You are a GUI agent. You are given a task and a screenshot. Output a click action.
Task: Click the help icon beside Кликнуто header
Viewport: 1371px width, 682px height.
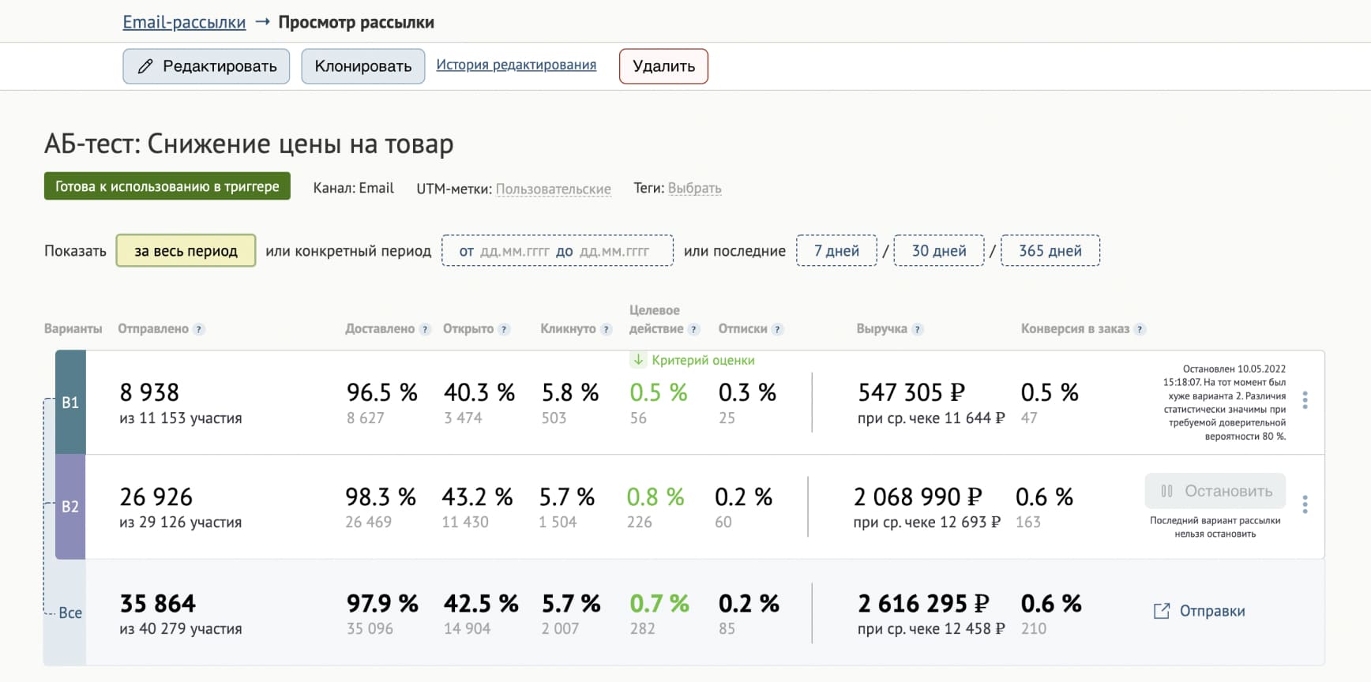(x=607, y=329)
